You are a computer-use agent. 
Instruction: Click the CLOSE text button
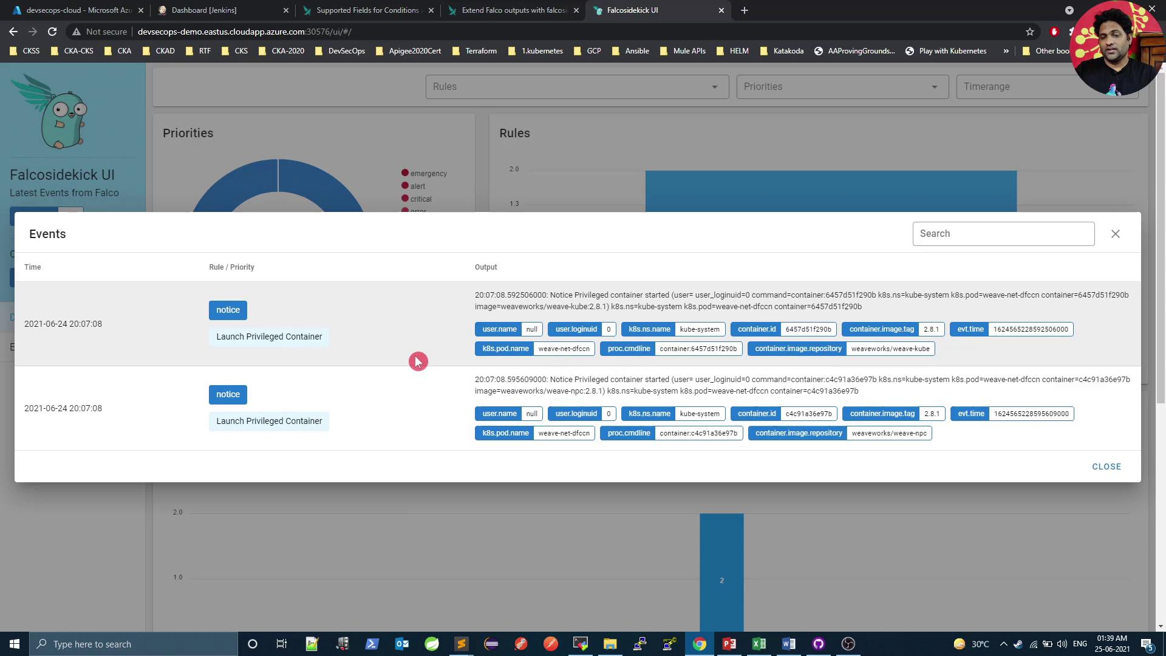point(1106,466)
